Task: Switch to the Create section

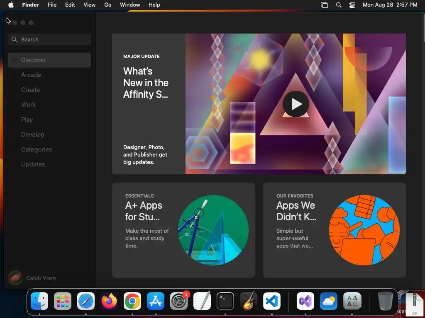Action: 49,90
